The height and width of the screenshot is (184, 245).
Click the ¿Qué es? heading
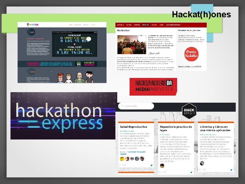click(x=154, y=53)
